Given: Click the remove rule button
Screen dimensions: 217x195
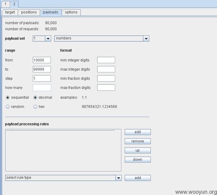Looking at the screenshot, I should click(138, 141).
